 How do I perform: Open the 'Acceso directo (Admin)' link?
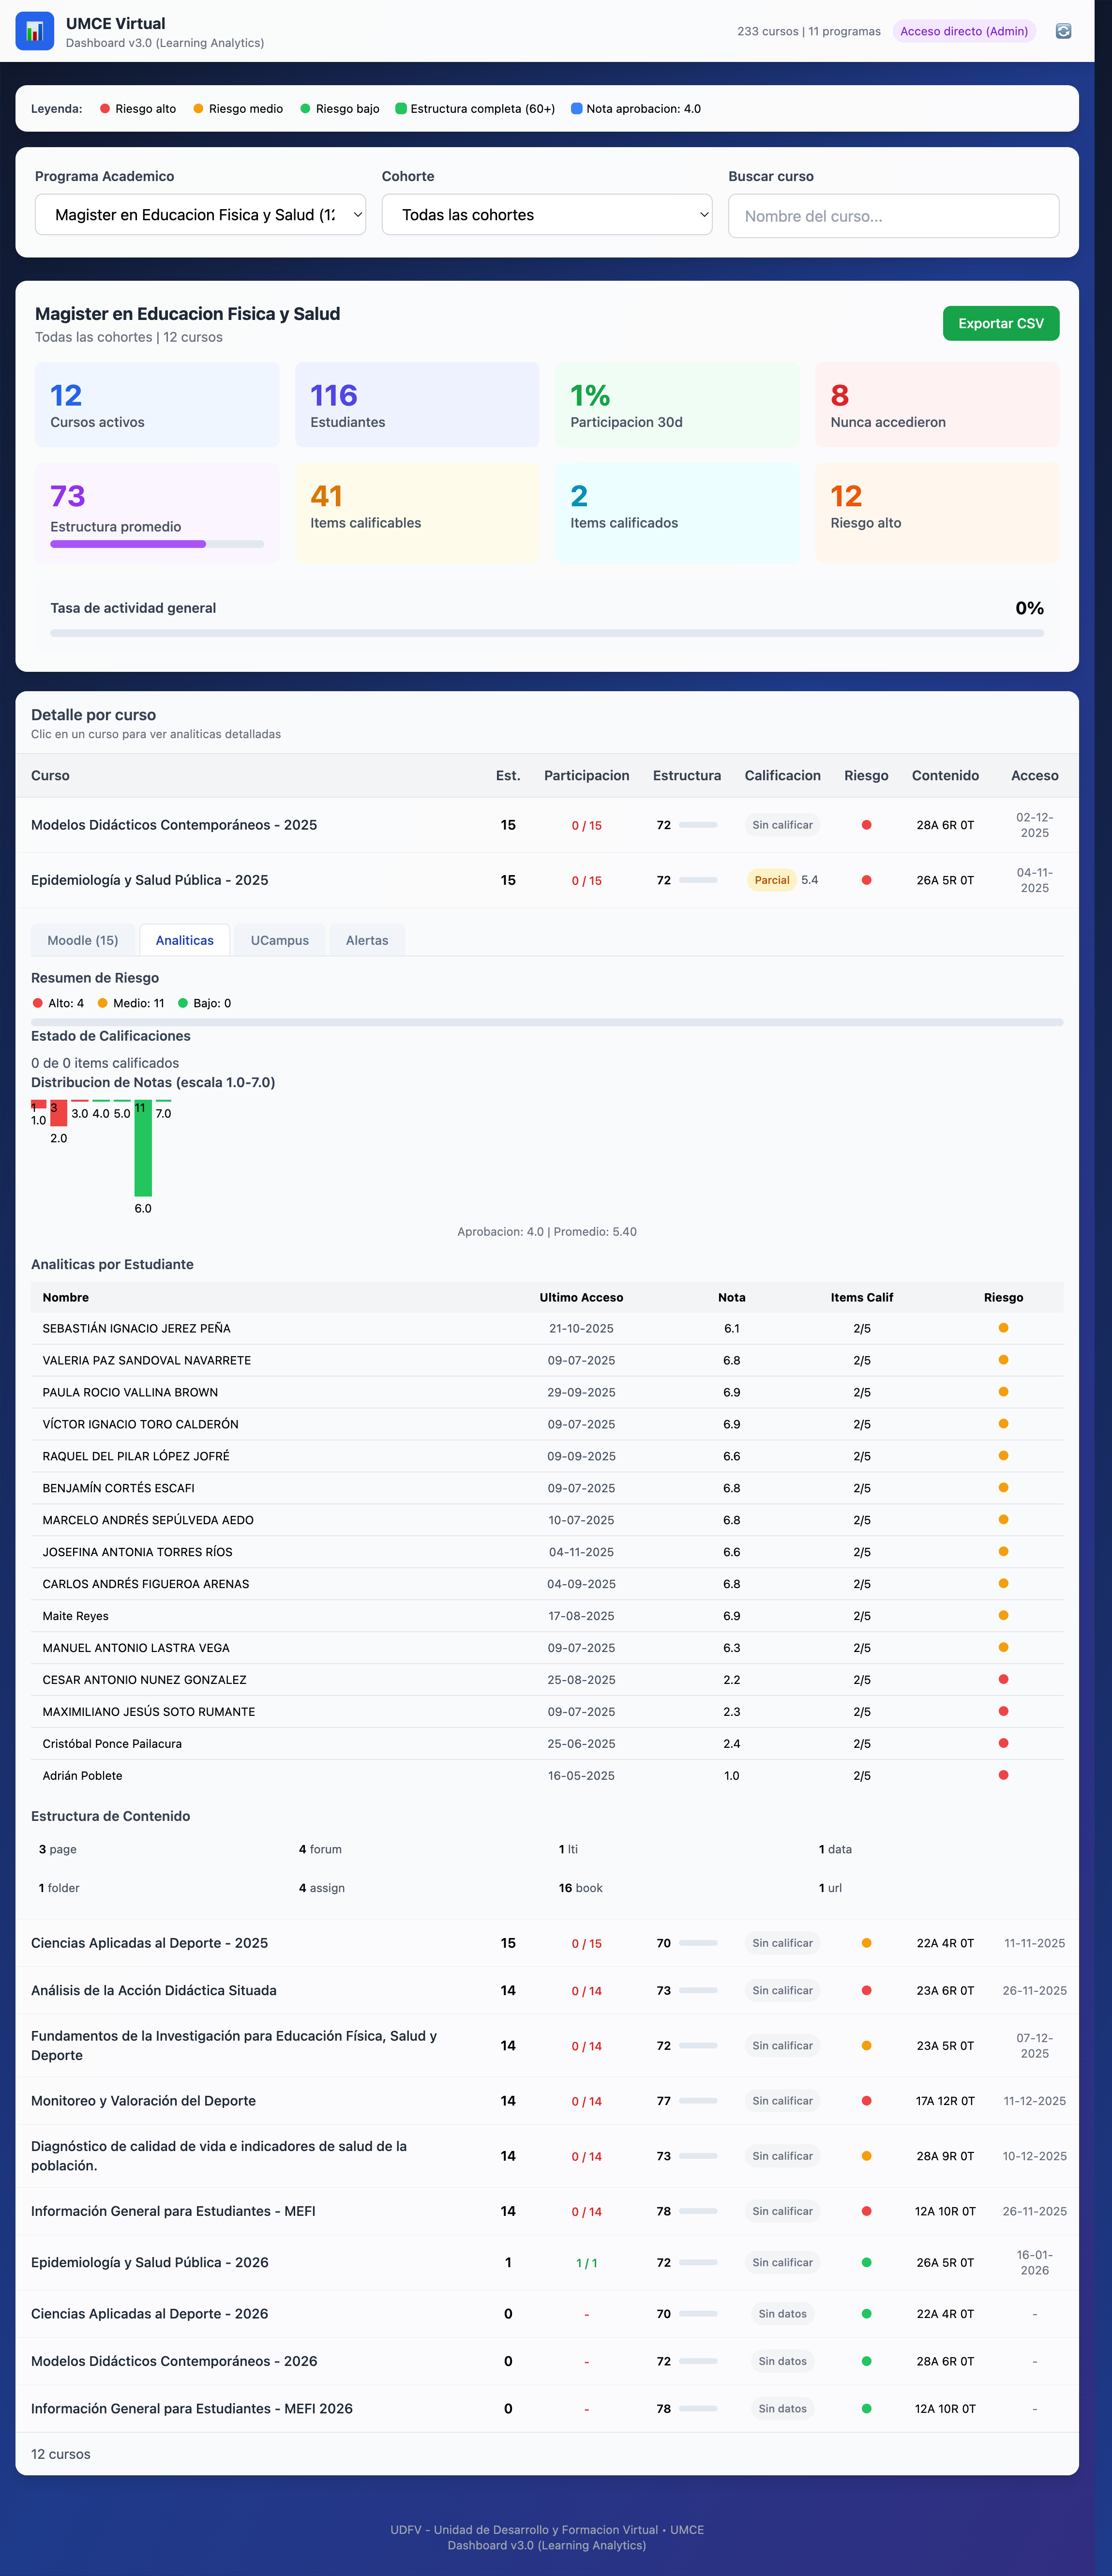click(x=963, y=31)
